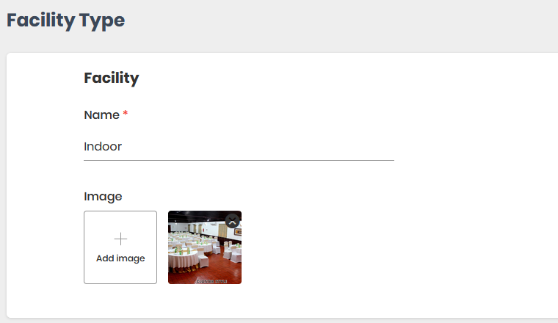Click the plus icon for adding image
Image resolution: width=558 pixels, height=323 pixels.
[x=120, y=239]
